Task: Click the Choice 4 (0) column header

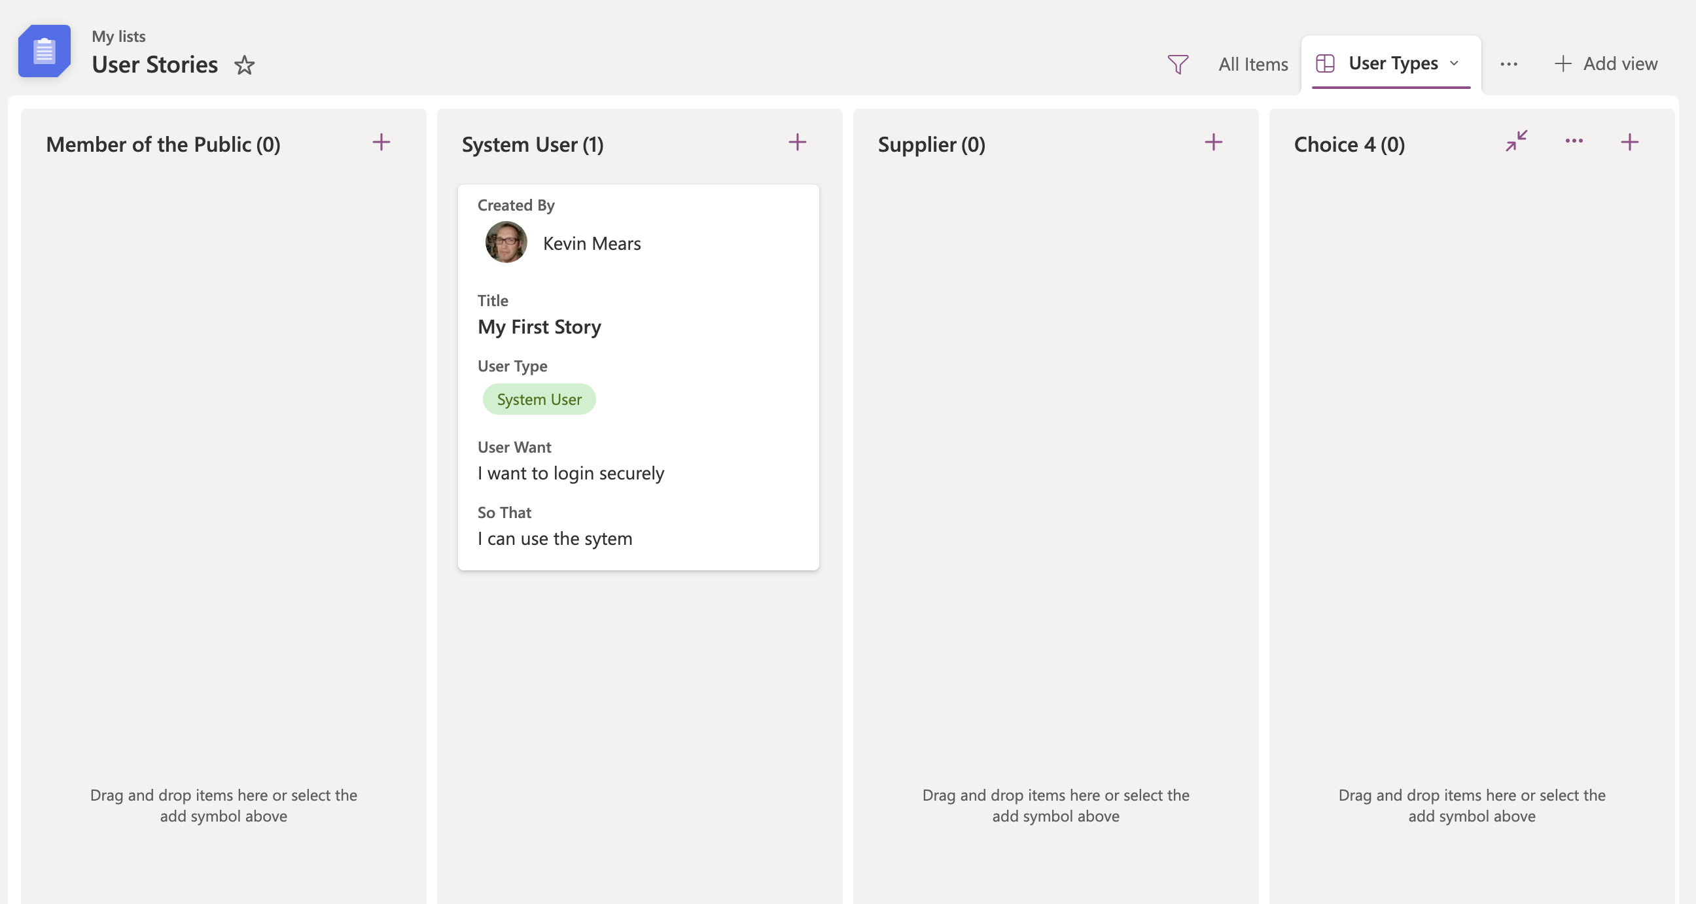Action: pos(1349,144)
